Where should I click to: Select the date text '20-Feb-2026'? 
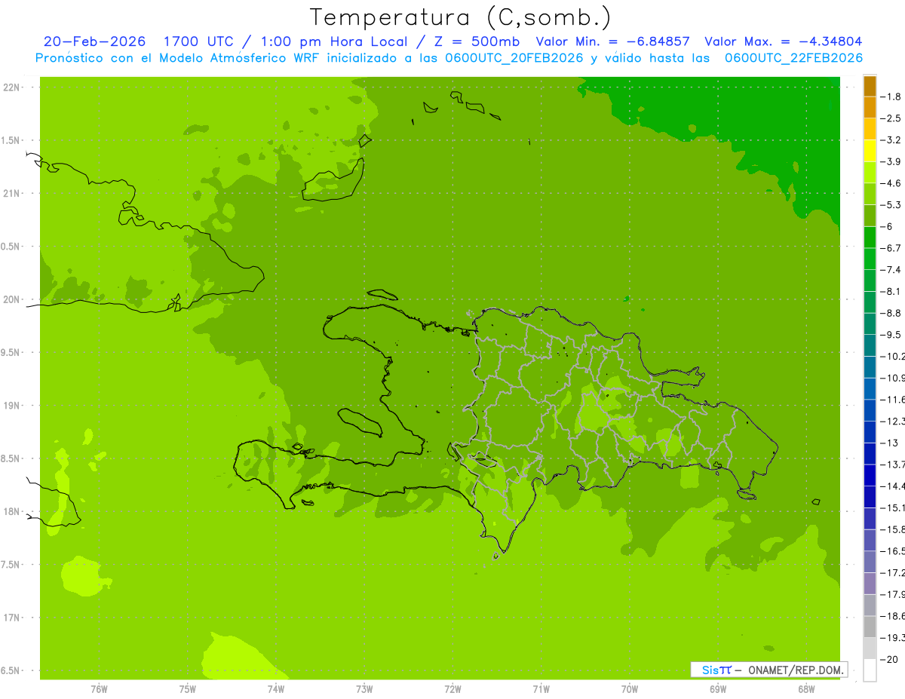(x=95, y=42)
